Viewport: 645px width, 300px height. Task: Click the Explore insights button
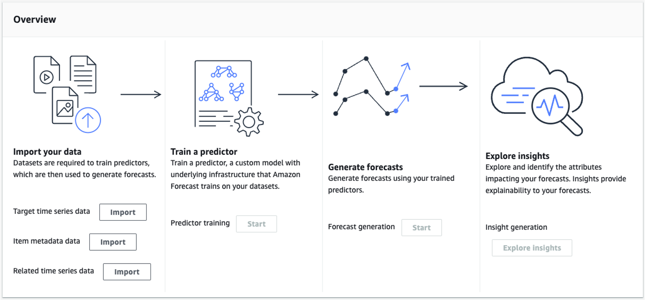(532, 248)
